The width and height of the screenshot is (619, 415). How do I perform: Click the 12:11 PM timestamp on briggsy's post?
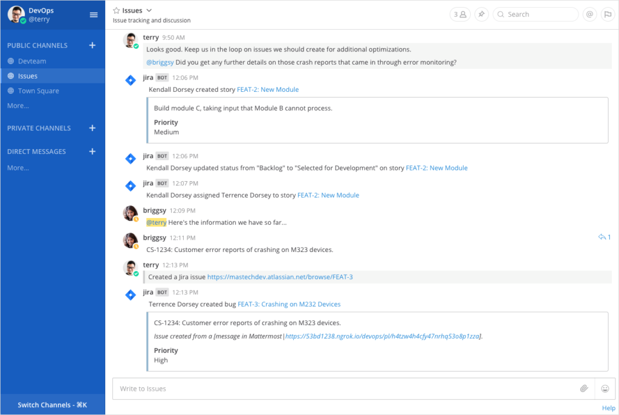[x=183, y=238]
